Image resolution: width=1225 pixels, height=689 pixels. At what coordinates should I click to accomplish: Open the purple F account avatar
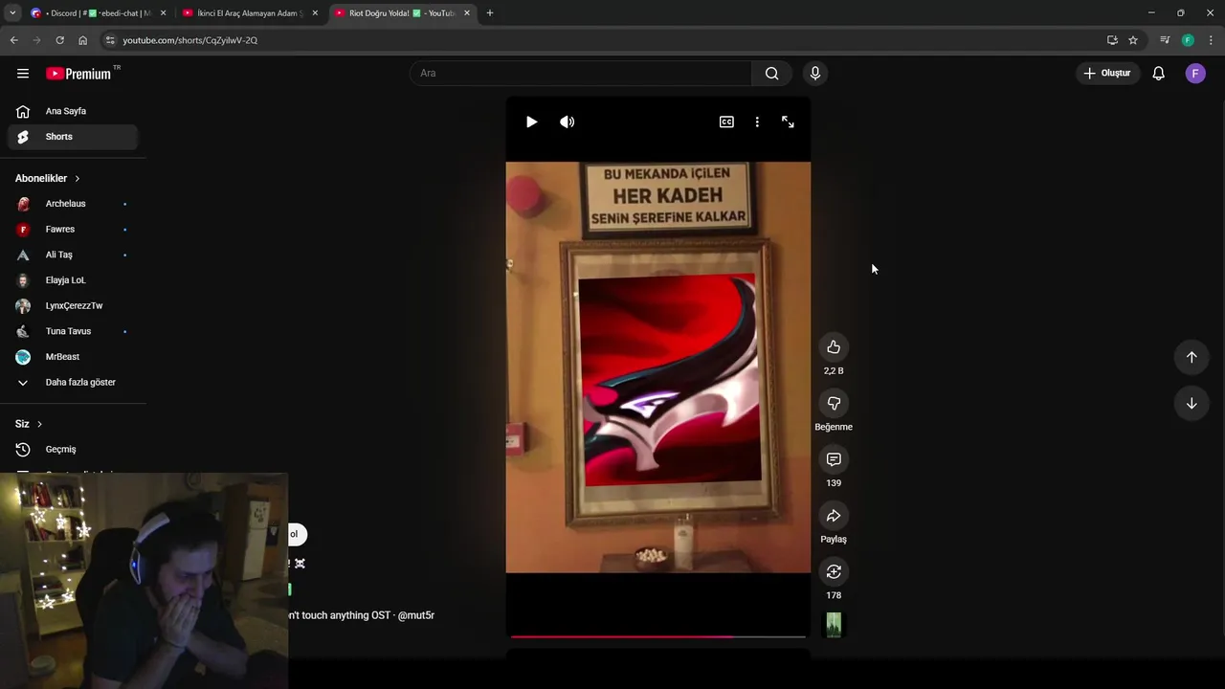1195,74
